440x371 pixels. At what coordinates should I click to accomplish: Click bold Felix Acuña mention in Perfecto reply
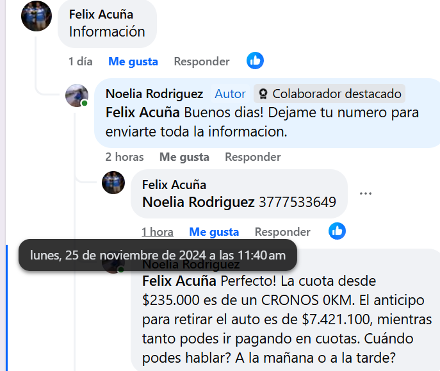click(x=179, y=281)
